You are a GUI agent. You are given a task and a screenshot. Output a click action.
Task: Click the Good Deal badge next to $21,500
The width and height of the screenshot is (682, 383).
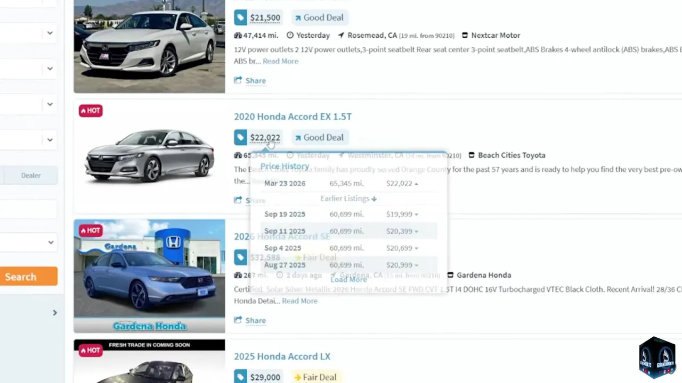coord(319,18)
